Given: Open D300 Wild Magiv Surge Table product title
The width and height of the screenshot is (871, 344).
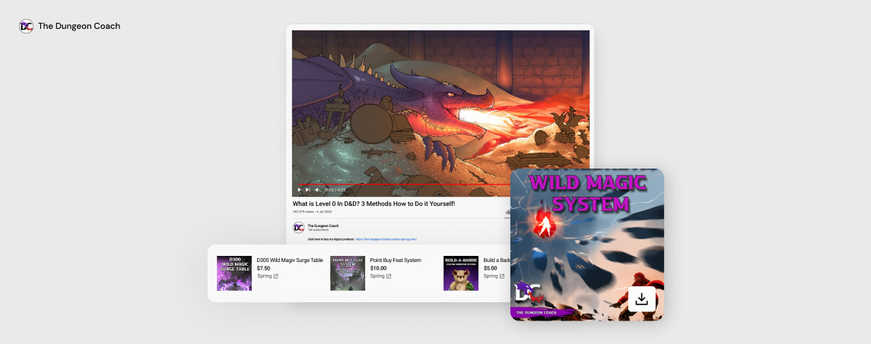Looking at the screenshot, I should click(289, 260).
